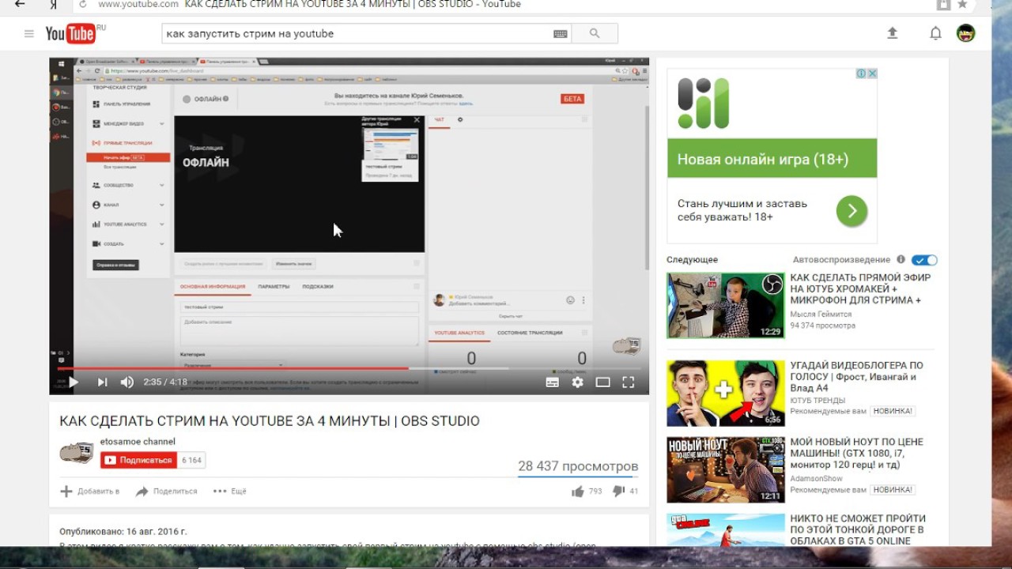The image size is (1012, 569).
Task: Click the Следующее heading
Action: [692, 260]
